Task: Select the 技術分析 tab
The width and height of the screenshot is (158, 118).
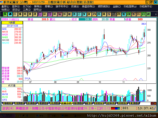Action: coord(66,103)
